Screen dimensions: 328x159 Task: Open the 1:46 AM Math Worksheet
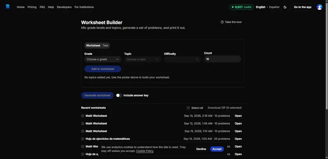238,123
